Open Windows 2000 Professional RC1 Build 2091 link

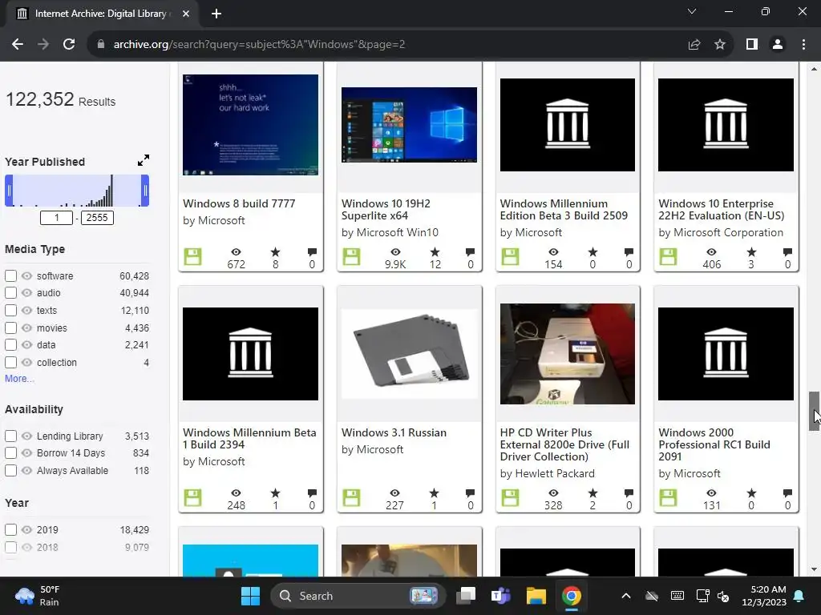pyautogui.click(x=714, y=444)
